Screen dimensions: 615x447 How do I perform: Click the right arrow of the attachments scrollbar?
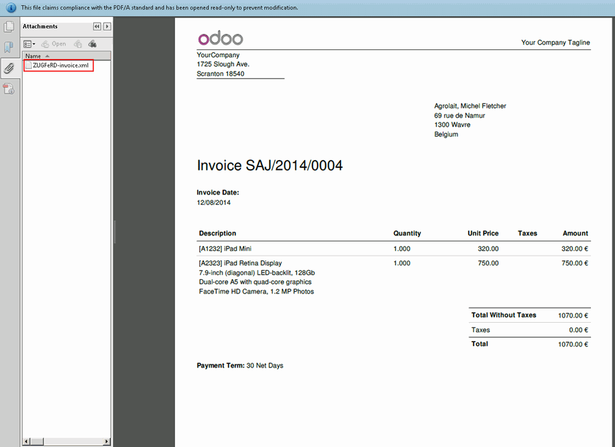107,442
